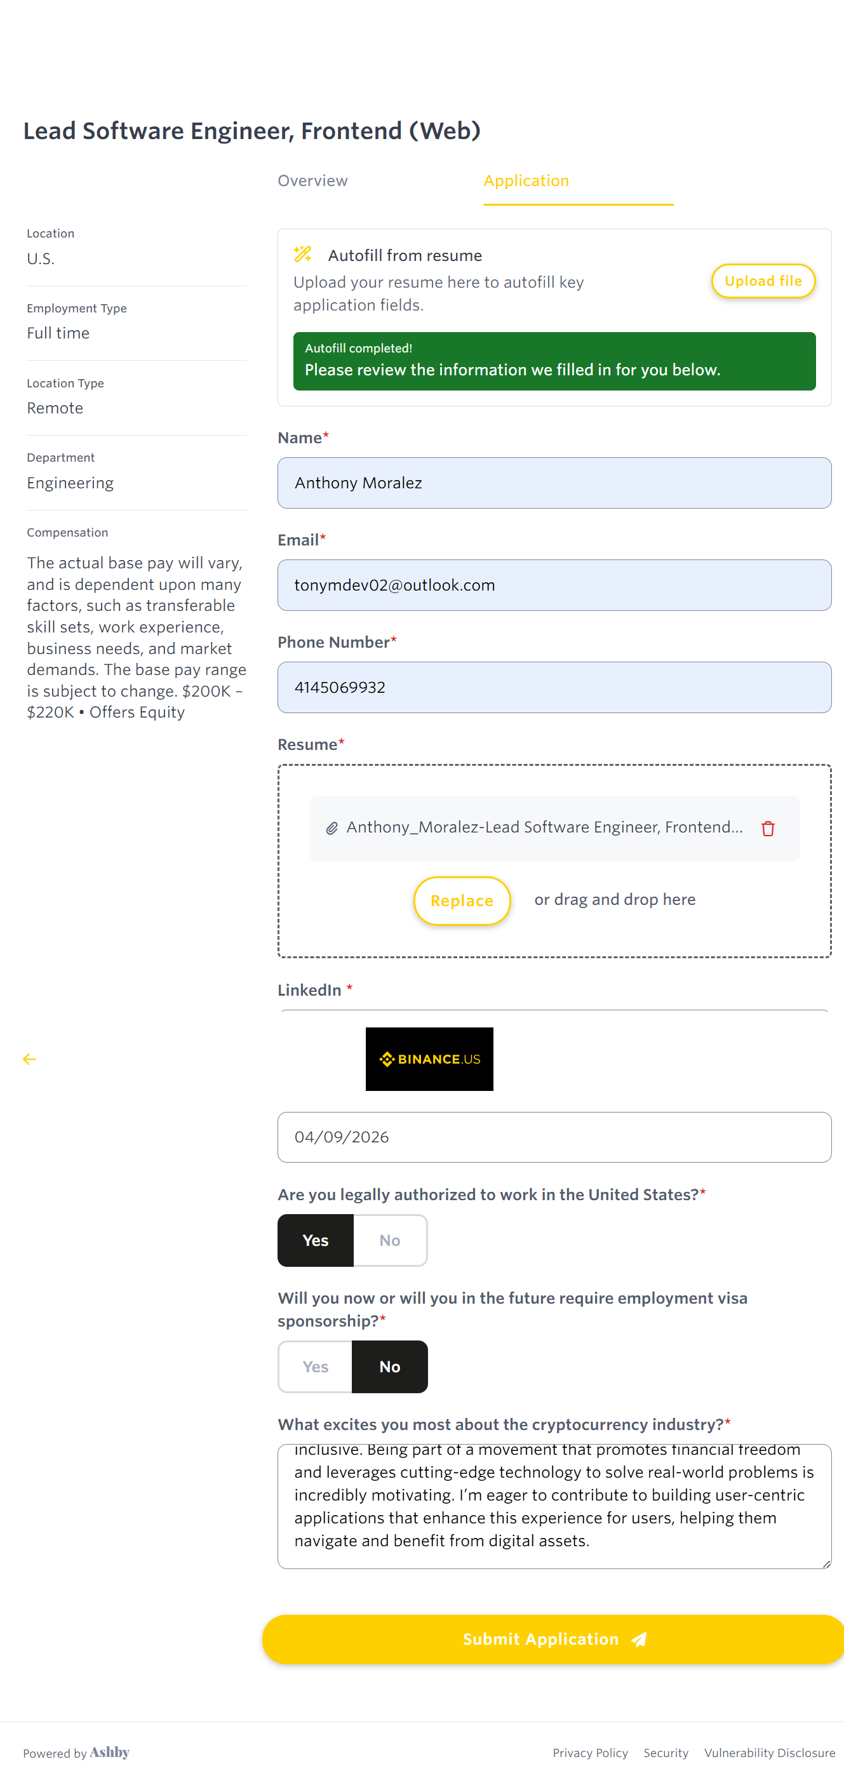
Task: Click into the Name input field
Action: [554, 483]
